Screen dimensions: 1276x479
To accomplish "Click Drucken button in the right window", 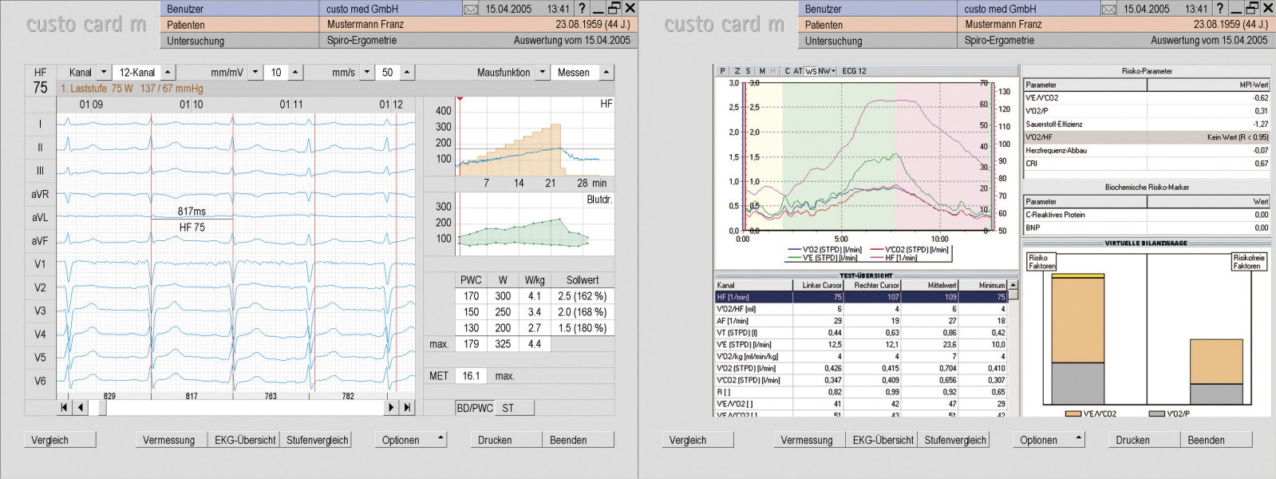I will pos(1132,440).
